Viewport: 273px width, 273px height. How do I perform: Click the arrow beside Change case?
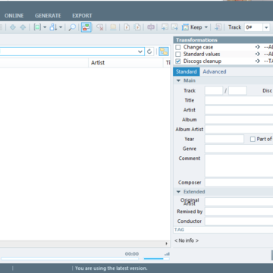(x=258, y=47)
